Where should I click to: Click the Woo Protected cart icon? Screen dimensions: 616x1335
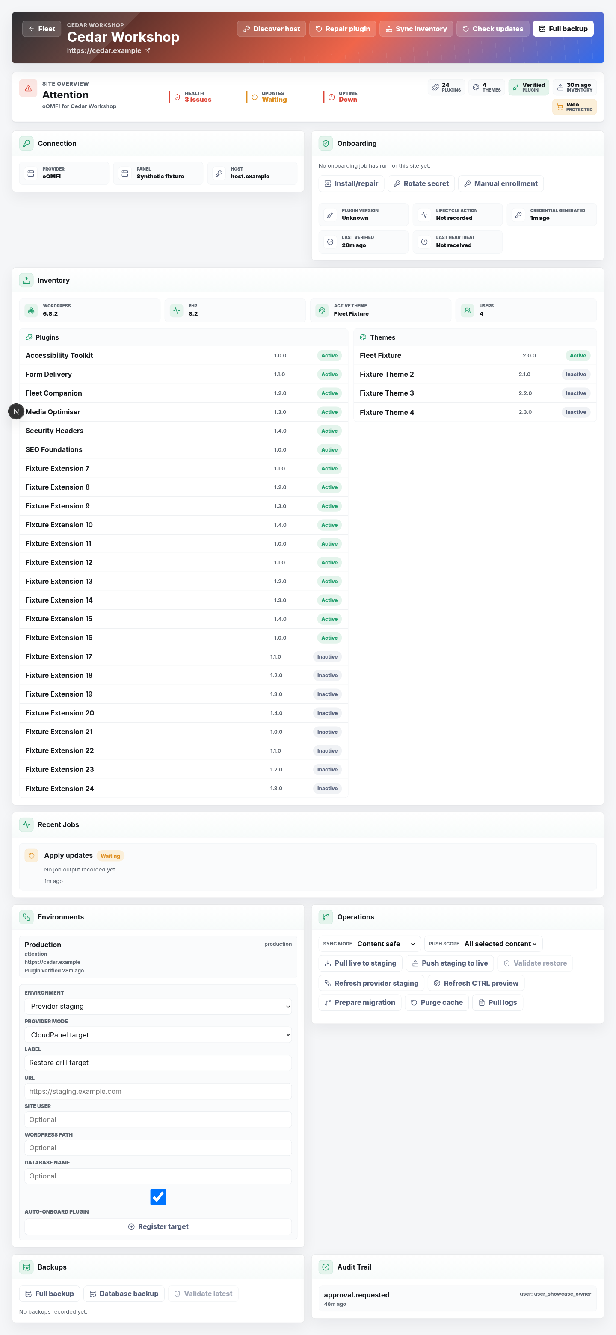coord(560,107)
